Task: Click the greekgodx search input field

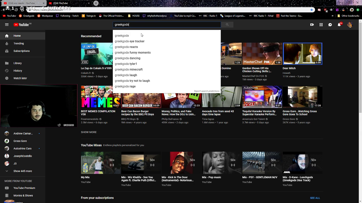Action: click(167, 25)
